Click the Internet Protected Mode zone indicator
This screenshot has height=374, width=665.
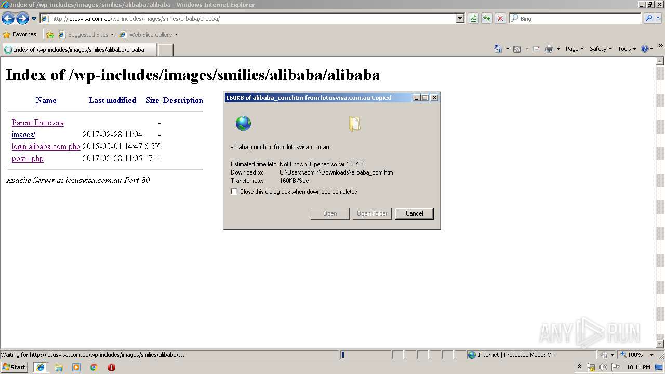pyautogui.click(x=512, y=355)
